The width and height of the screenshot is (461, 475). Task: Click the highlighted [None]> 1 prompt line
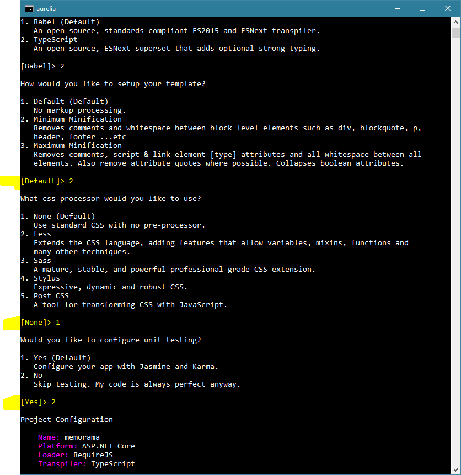[x=40, y=323]
